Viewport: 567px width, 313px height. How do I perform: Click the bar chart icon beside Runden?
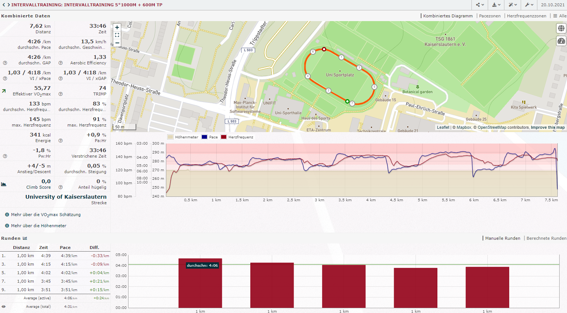click(25, 238)
